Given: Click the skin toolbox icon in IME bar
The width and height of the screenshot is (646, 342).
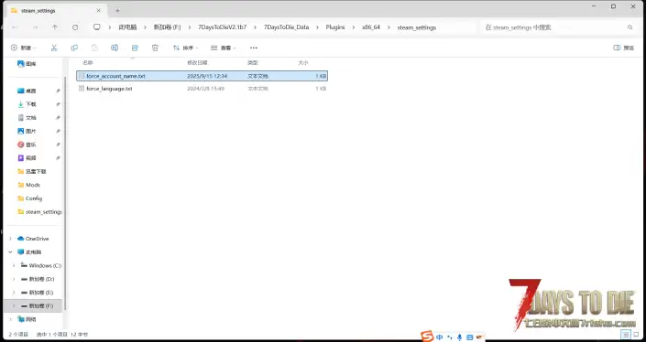Looking at the screenshot, I should tap(478, 337).
